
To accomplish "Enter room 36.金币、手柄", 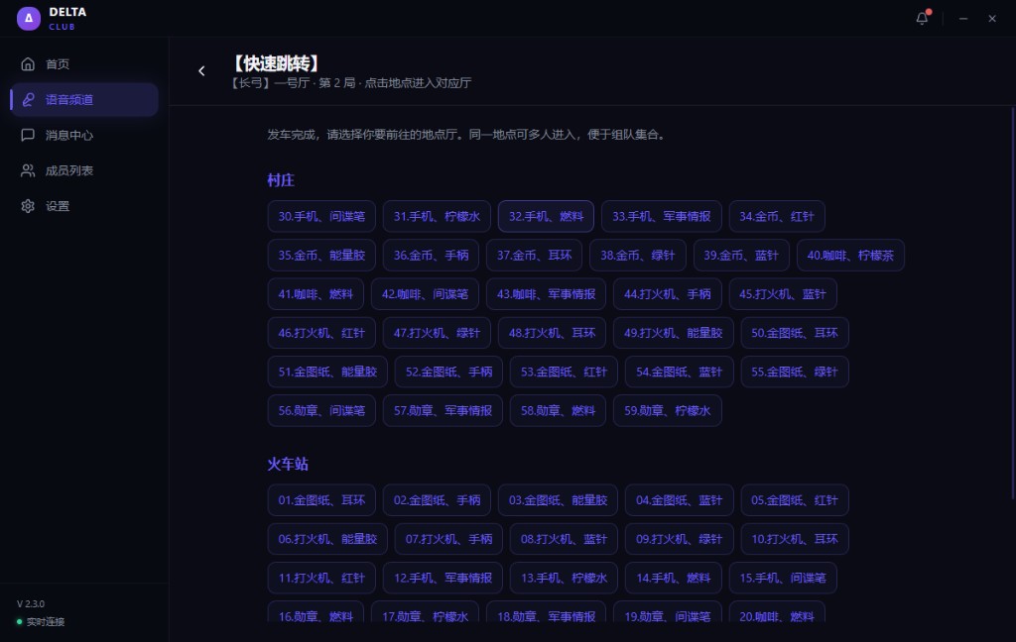I will [x=431, y=255].
